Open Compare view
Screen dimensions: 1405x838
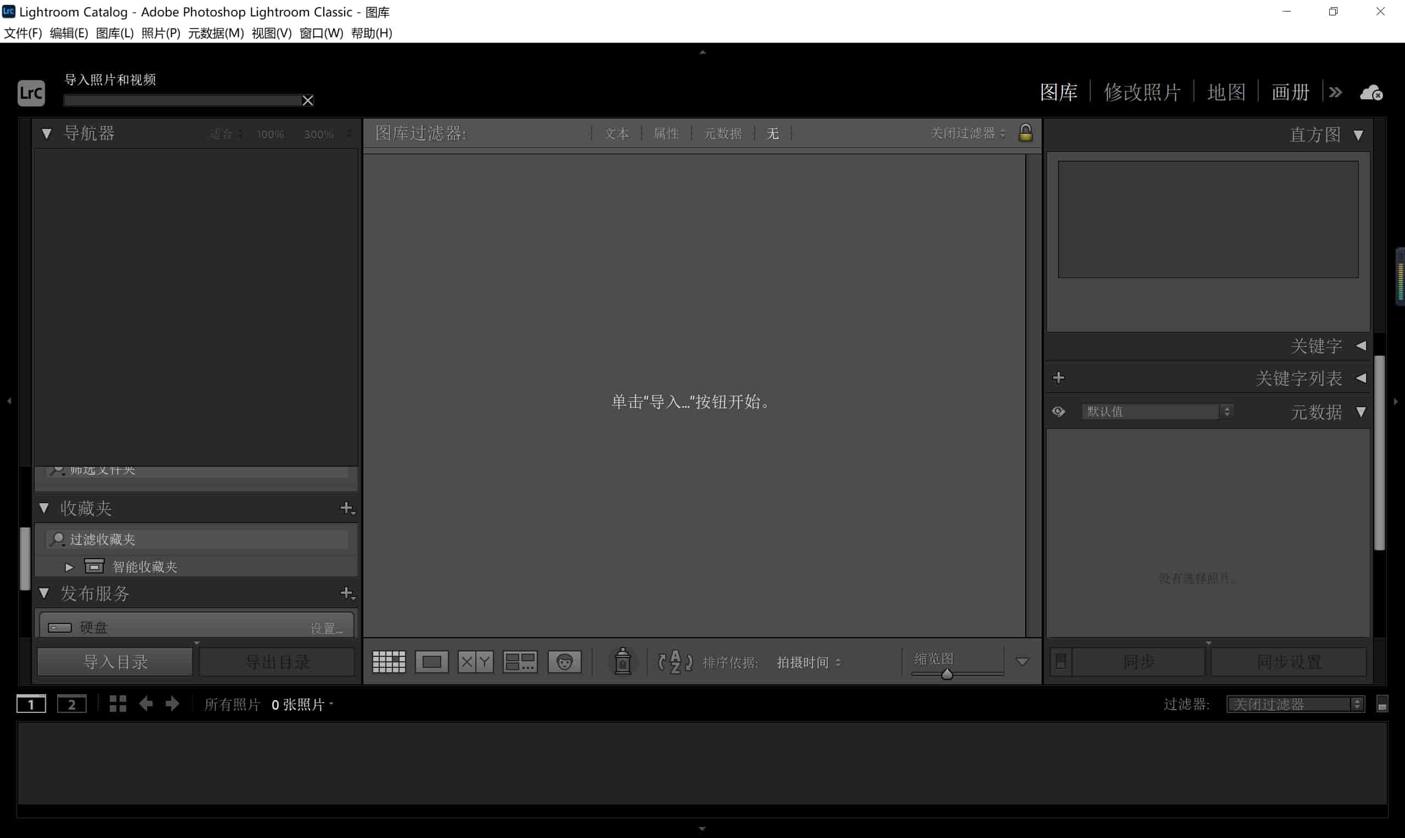coord(475,661)
